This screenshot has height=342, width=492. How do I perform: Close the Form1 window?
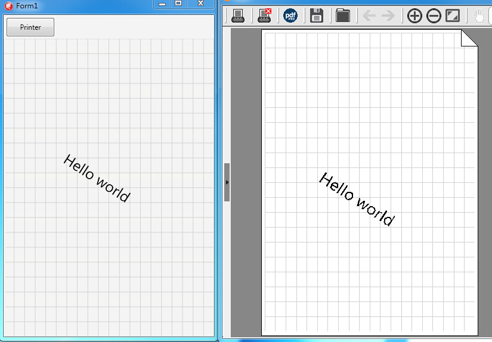201,4
